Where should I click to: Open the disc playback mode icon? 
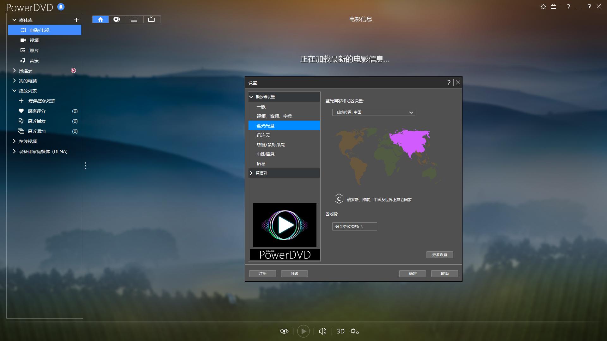[x=117, y=19]
